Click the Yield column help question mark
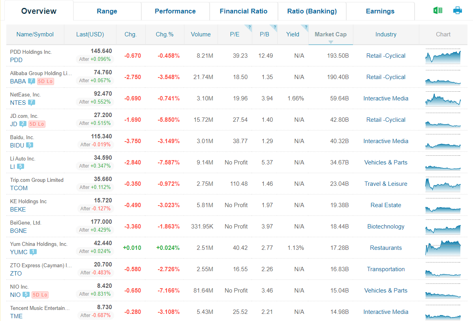The height and width of the screenshot is (321, 473). (306, 27)
